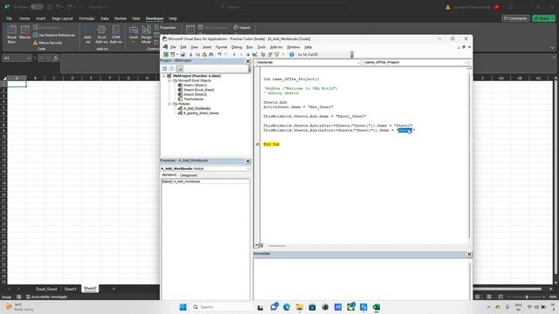Add a new sheet with plus button

pyautogui.click(x=114, y=289)
